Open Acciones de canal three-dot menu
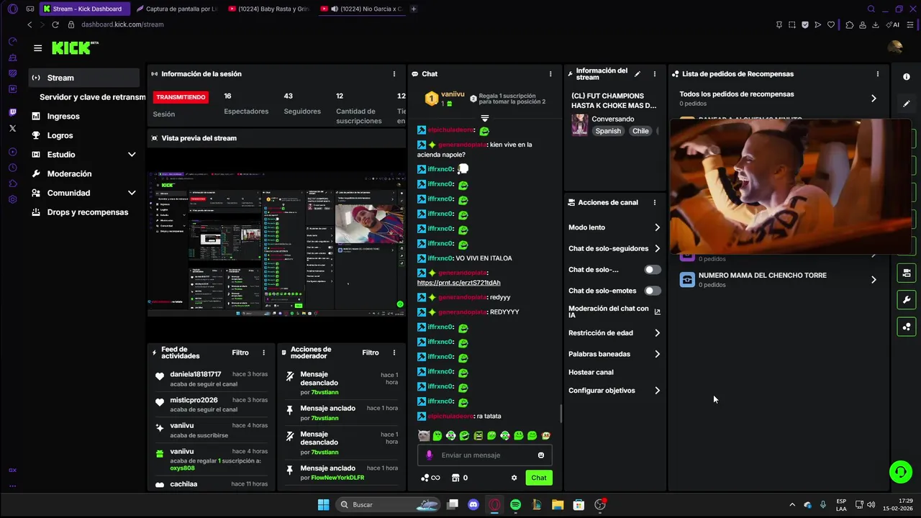The image size is (921, 518). pyautogui.click(x=654, y=203)
